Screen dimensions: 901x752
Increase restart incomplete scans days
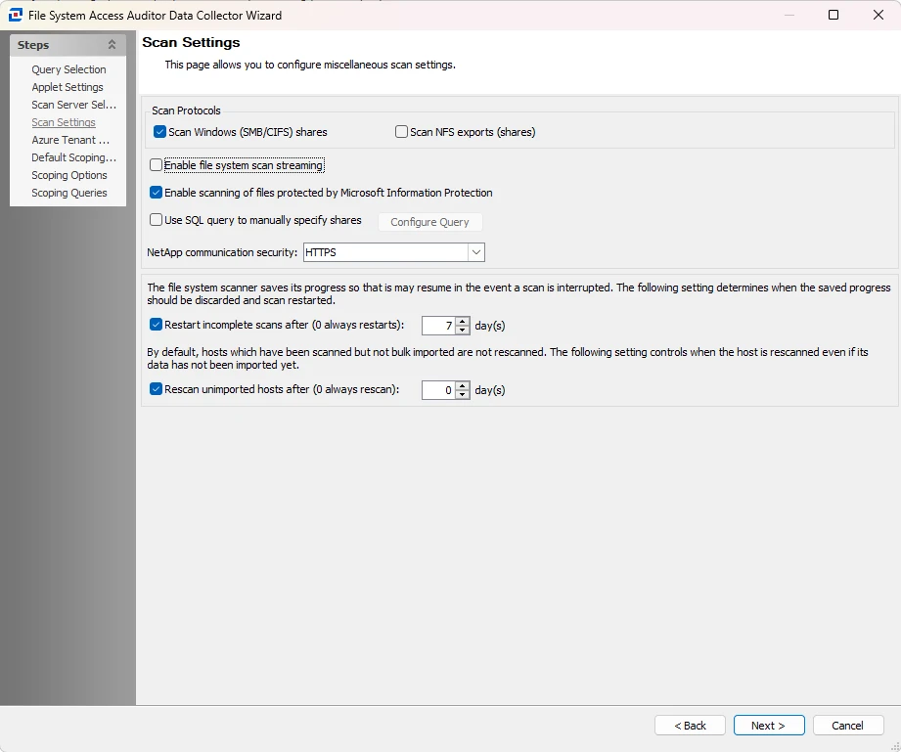pos(463,322)
